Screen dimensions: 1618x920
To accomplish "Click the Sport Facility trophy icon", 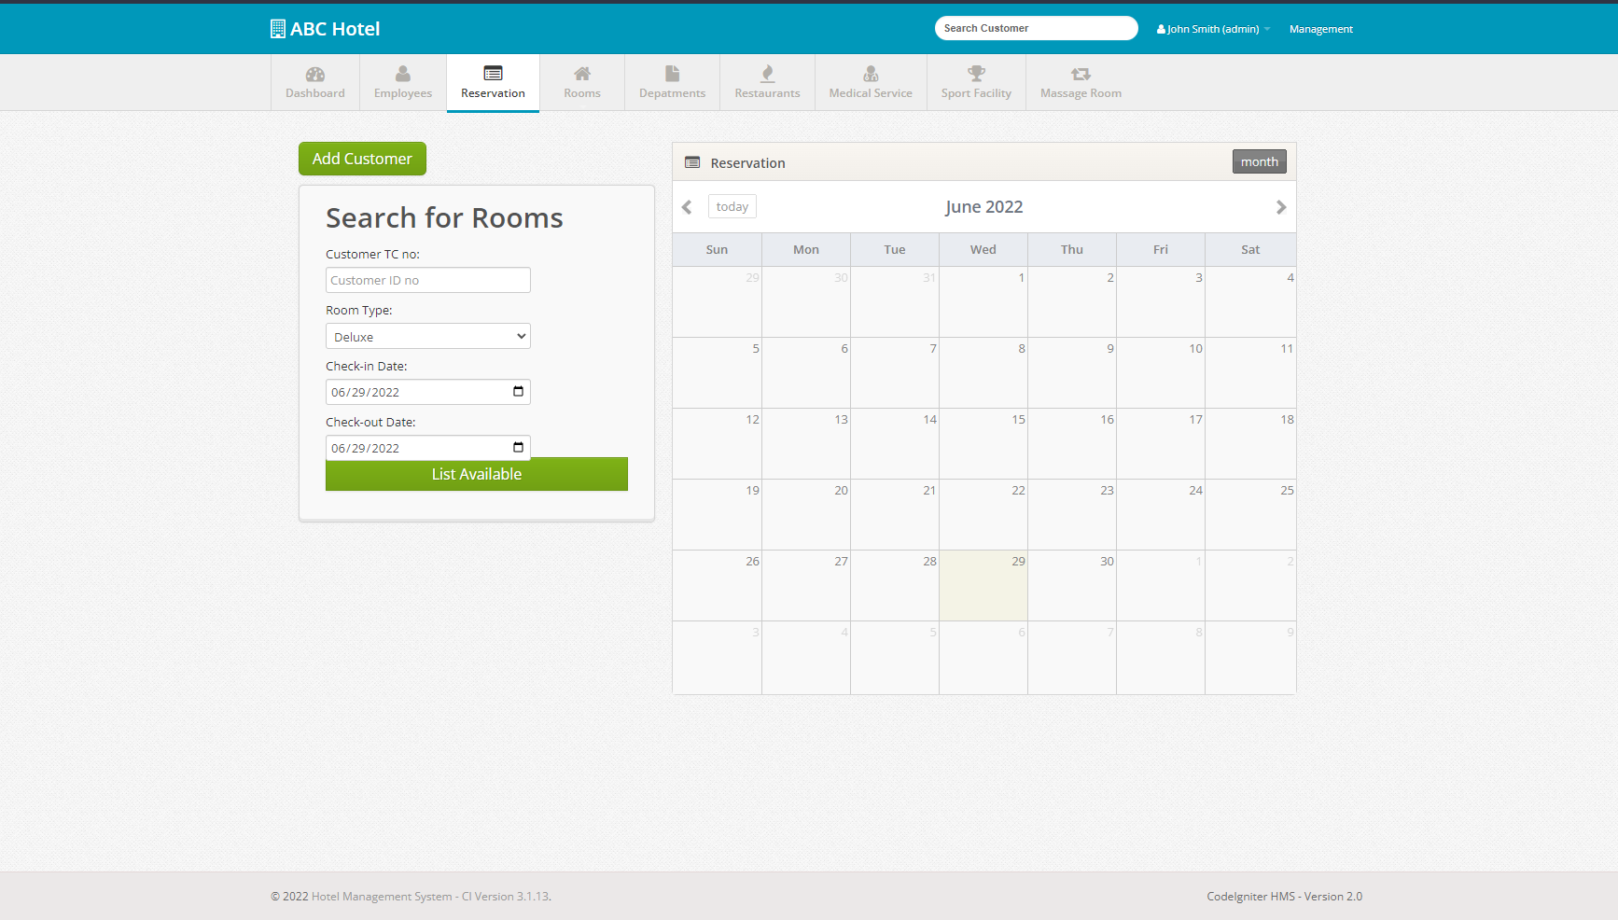I will click(x=976, y=74).
